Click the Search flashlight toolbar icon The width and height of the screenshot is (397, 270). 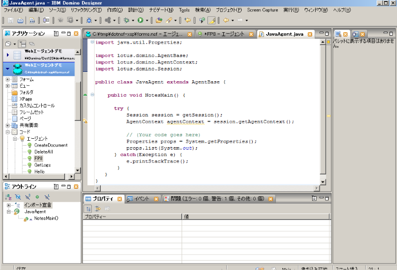point(169,20)
